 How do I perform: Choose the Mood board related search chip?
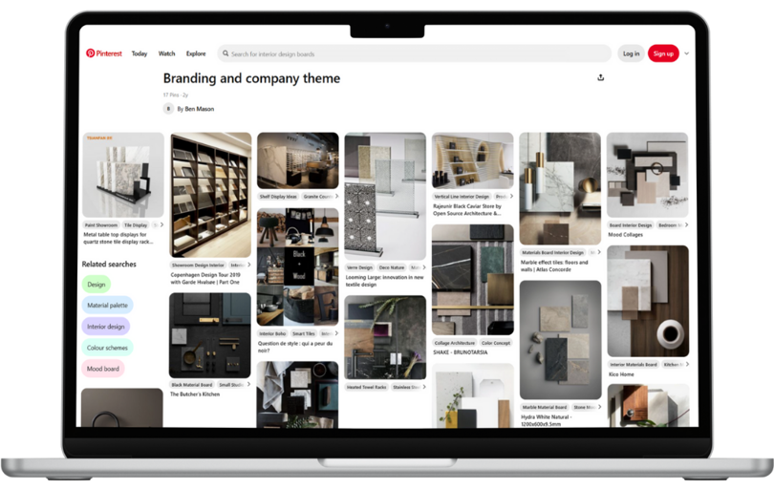tap(103, 369)
